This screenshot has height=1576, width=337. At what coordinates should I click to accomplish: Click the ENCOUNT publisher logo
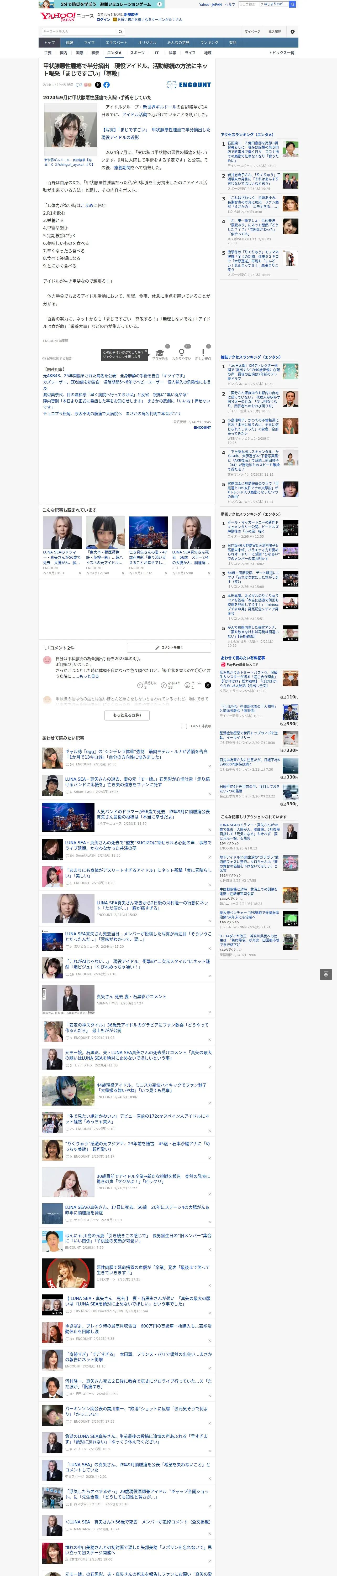[189, 85]
